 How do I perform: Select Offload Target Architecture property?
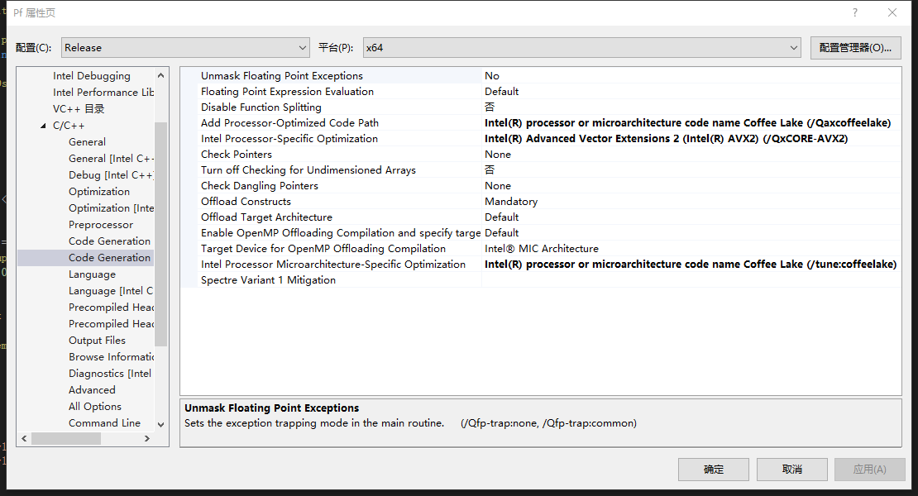(266, 217)
